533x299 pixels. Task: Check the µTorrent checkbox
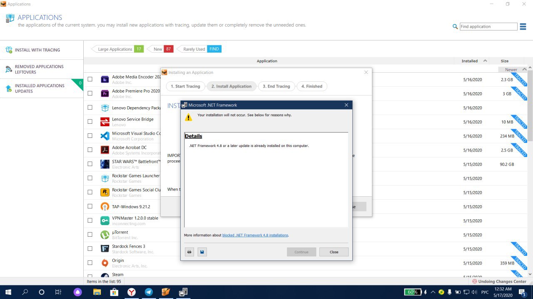click(90, 234)
